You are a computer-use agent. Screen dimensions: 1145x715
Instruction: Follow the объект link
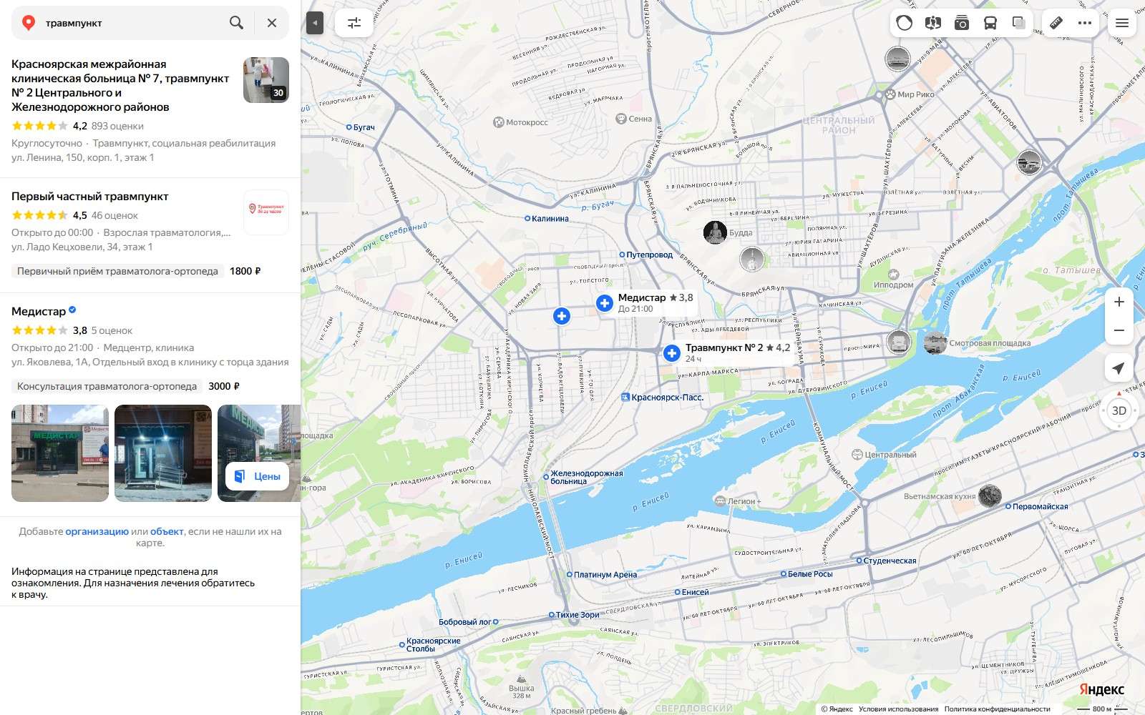pos(167,531)
